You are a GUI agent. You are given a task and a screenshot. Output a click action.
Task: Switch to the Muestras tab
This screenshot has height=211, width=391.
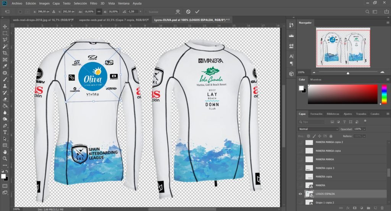pyautogui.click(x=316, y=80)
